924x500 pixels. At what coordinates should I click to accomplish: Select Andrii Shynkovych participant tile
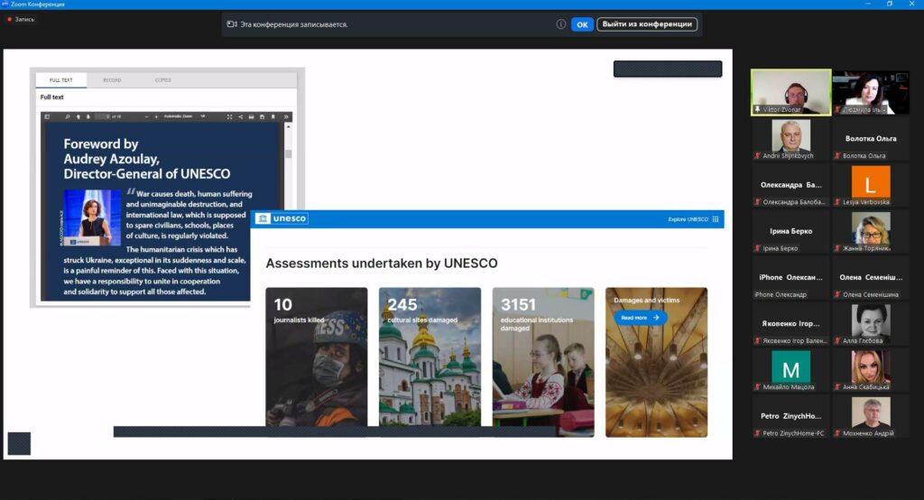pyautogui.click(x=790, y=139)
